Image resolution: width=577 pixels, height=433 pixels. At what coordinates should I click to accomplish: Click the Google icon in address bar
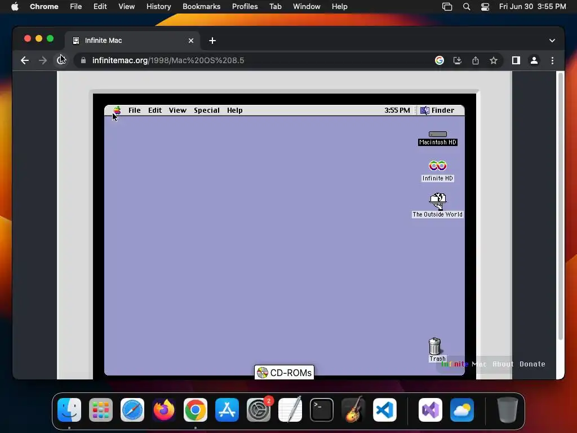point(440,60)
